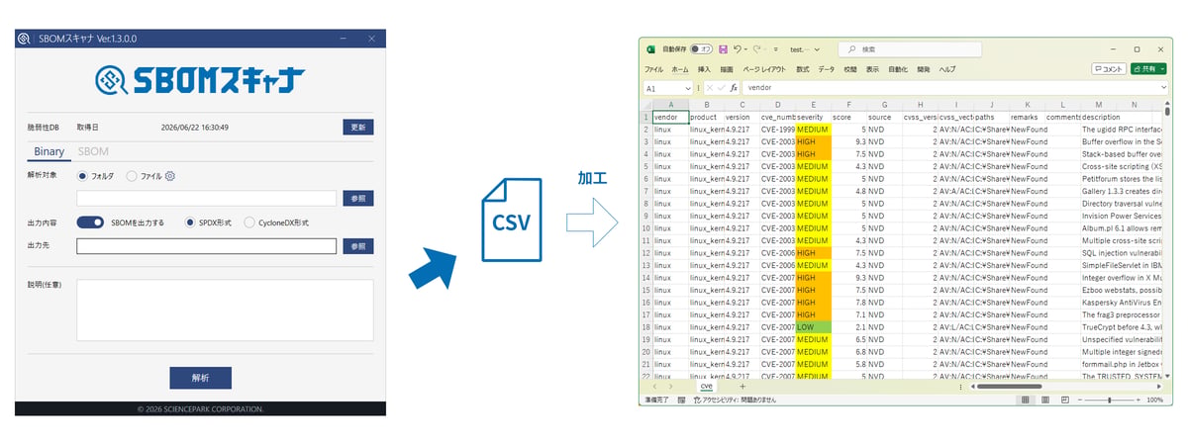Click the gear icon next to ファイル
Screen dimensions: 1188x445
pos(170,176)
